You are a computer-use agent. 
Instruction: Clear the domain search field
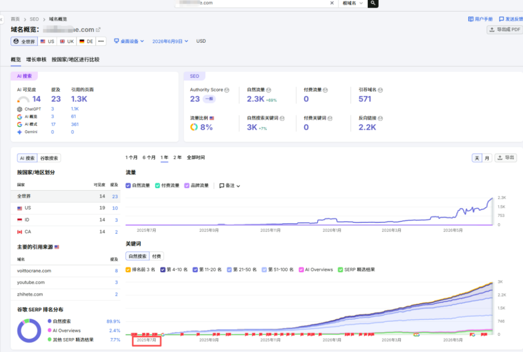click(x=332, y=3)
